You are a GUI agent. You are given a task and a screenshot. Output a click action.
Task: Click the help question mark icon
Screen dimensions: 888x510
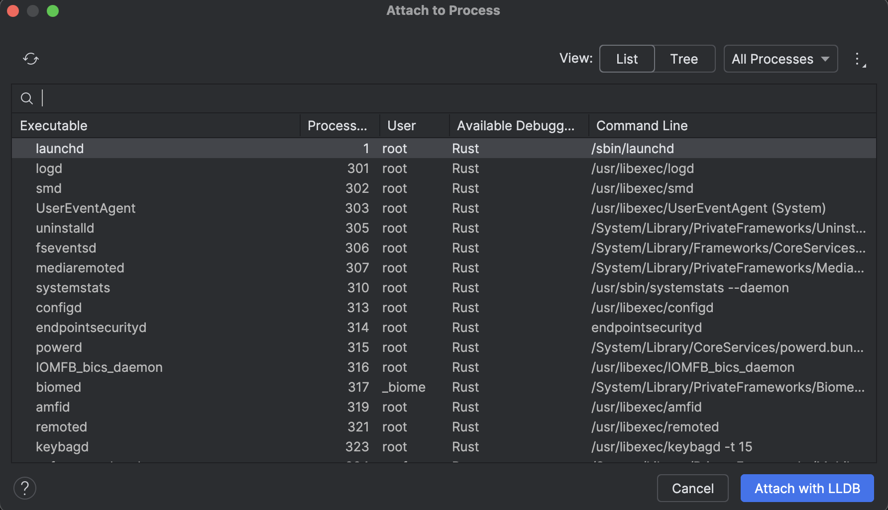(x=25, y=488)
